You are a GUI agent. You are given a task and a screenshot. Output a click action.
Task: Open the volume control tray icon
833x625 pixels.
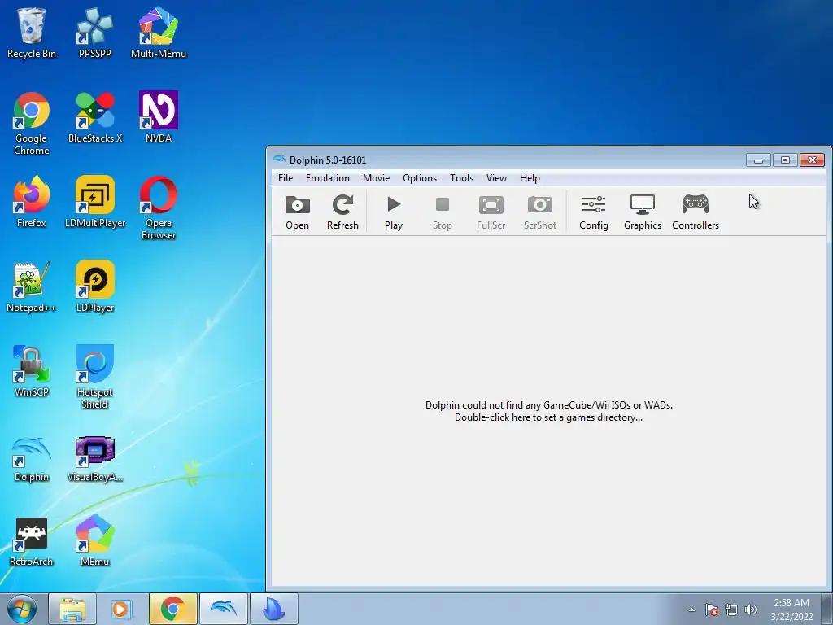(751, 610)
